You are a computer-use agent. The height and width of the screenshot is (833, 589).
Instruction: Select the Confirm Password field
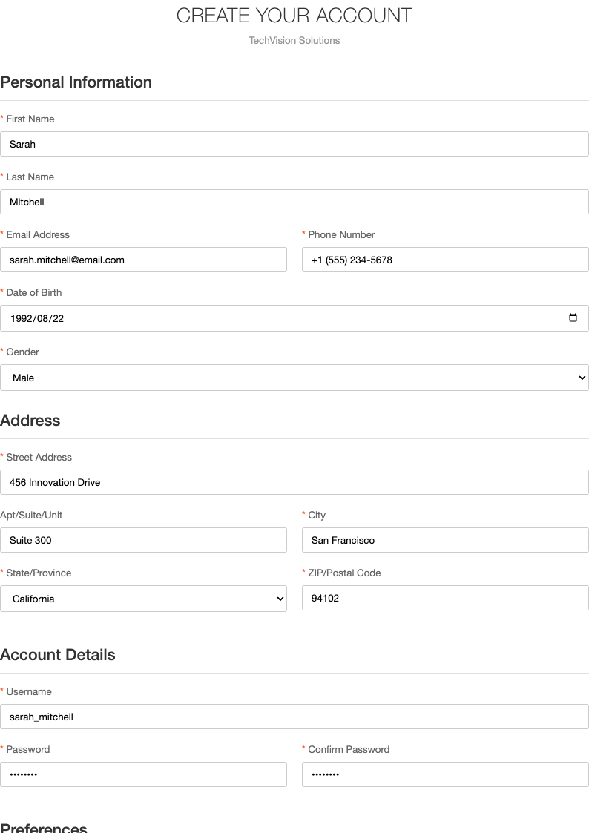click(x=445, y=774)
